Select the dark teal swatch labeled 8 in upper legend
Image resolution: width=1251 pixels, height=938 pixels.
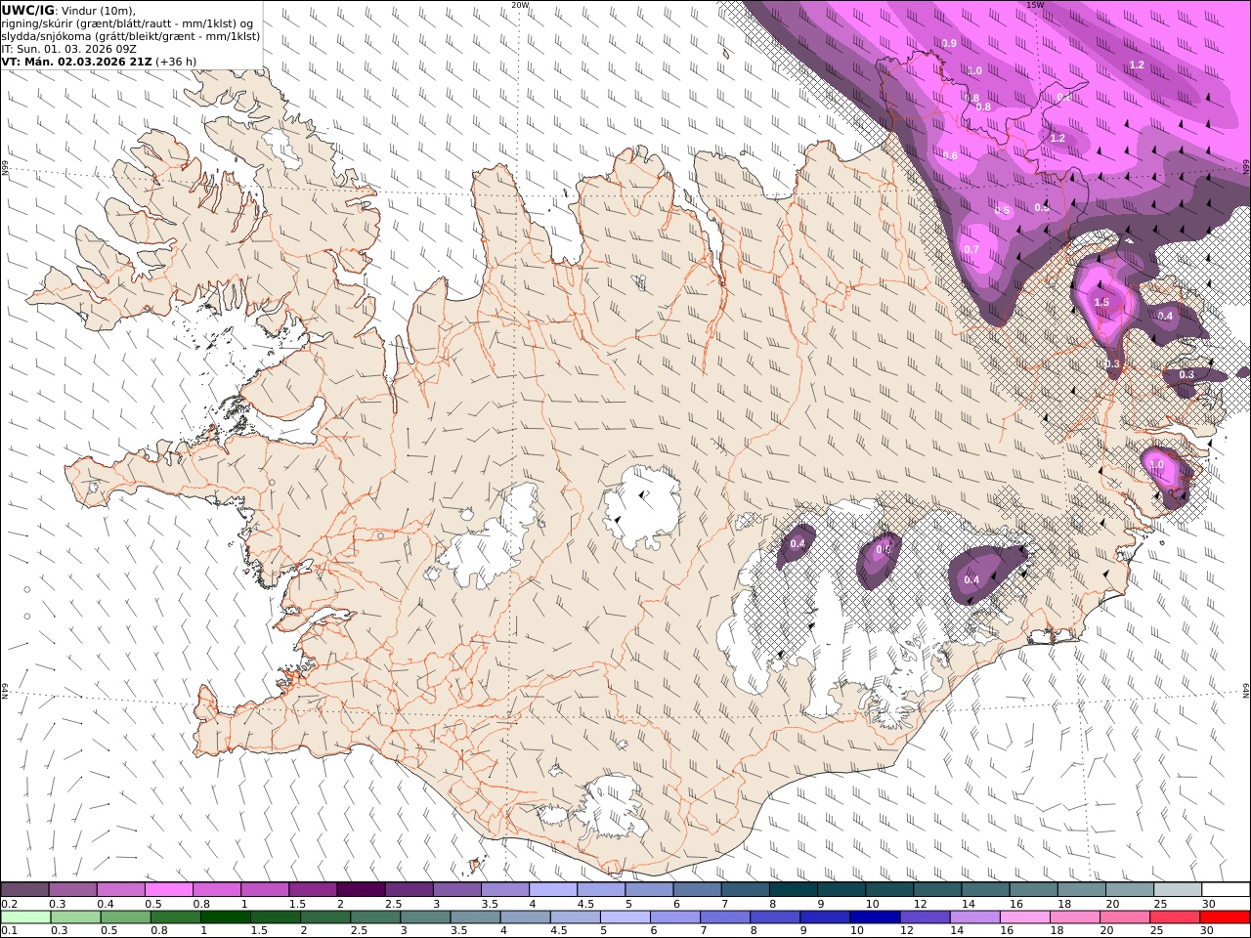[794, 890]
